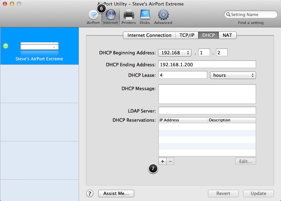Screen dimensions: 281x201
Task: Click the fourth octet field showing 2
Action: 222,53
